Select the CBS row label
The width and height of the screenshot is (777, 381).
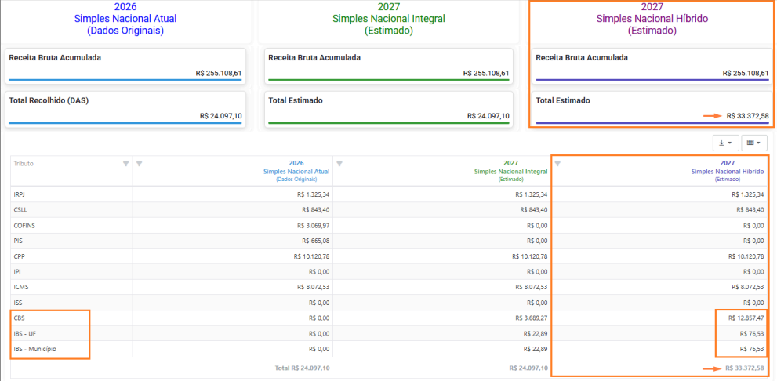tap(19, 318)
